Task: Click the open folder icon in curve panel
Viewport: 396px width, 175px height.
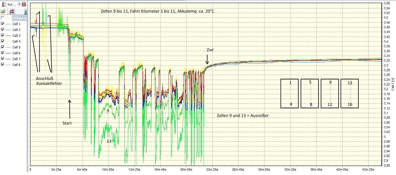Action: click(x=3, y=12)
